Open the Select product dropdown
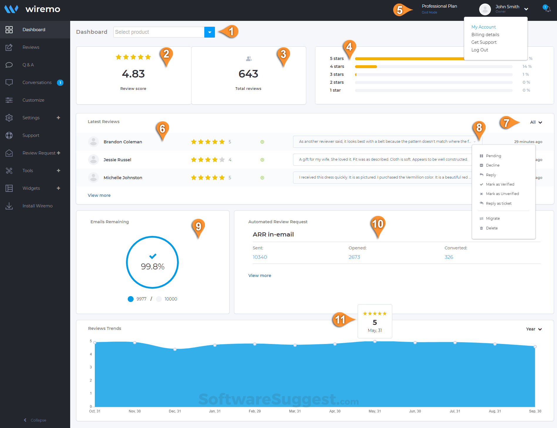This screenshot has width=557, height=428. click(x=209, y=32)
